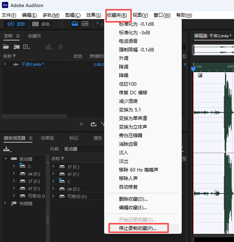This screenshot has height=242, width=234.
Task: Open the 文件(F) menu
Action: [9, 15]
